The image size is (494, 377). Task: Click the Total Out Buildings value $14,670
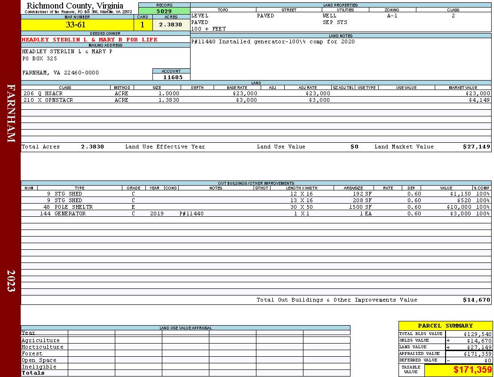(x=476, y=300)
